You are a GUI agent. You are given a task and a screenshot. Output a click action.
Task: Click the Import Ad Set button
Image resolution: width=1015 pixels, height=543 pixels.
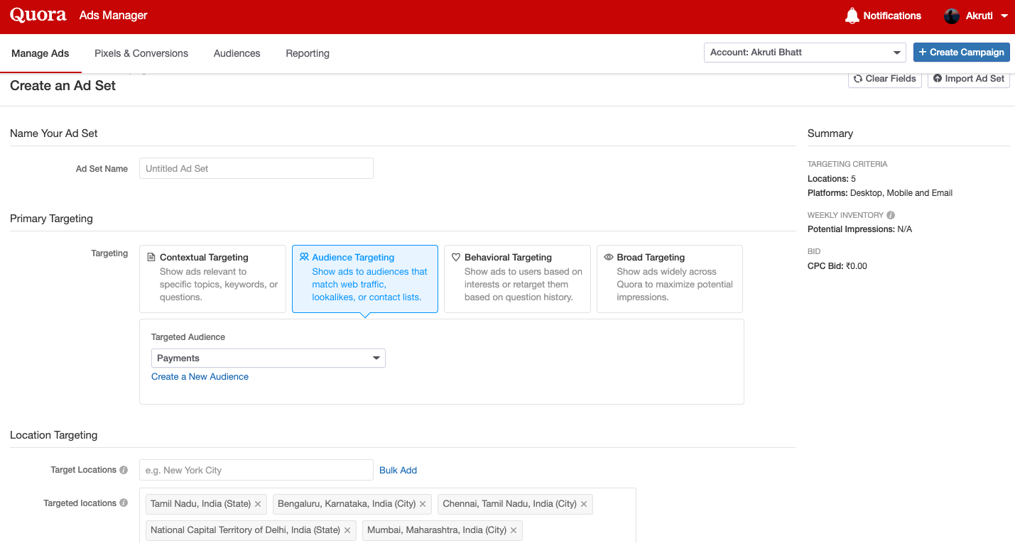click(x=969, y=79)
